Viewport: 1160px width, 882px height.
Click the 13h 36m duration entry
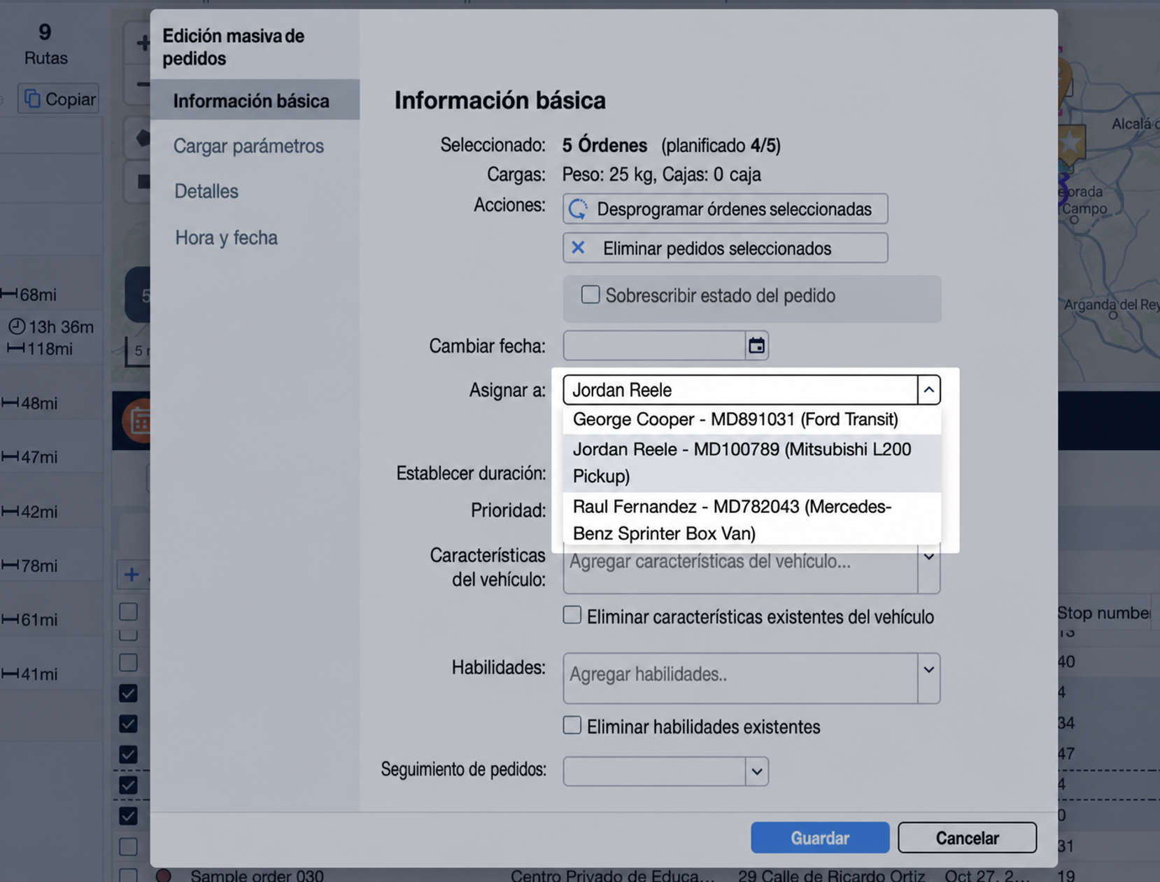click(52, 327)
